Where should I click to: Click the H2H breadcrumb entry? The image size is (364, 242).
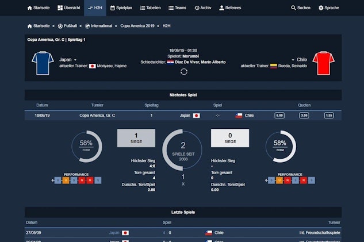[166, 26]
